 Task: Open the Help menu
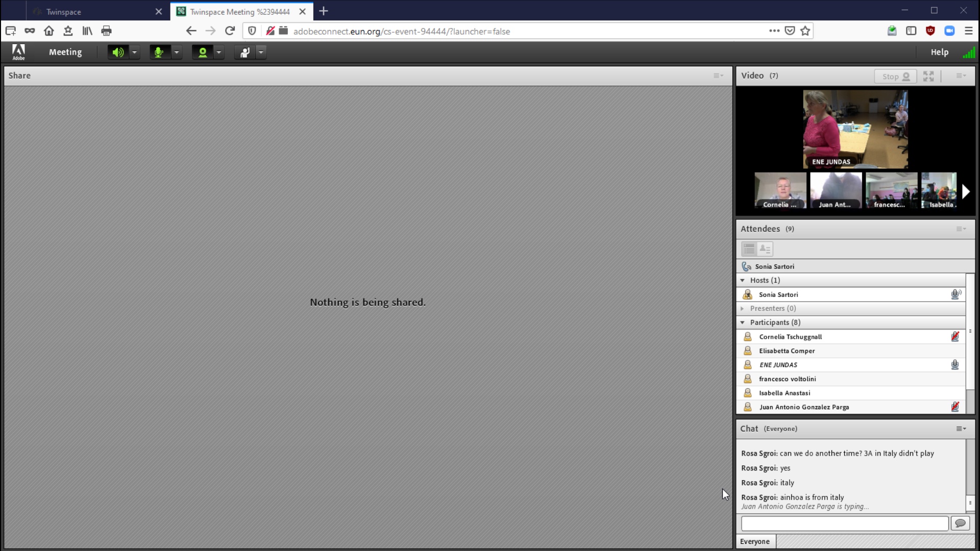coord(939,52)
